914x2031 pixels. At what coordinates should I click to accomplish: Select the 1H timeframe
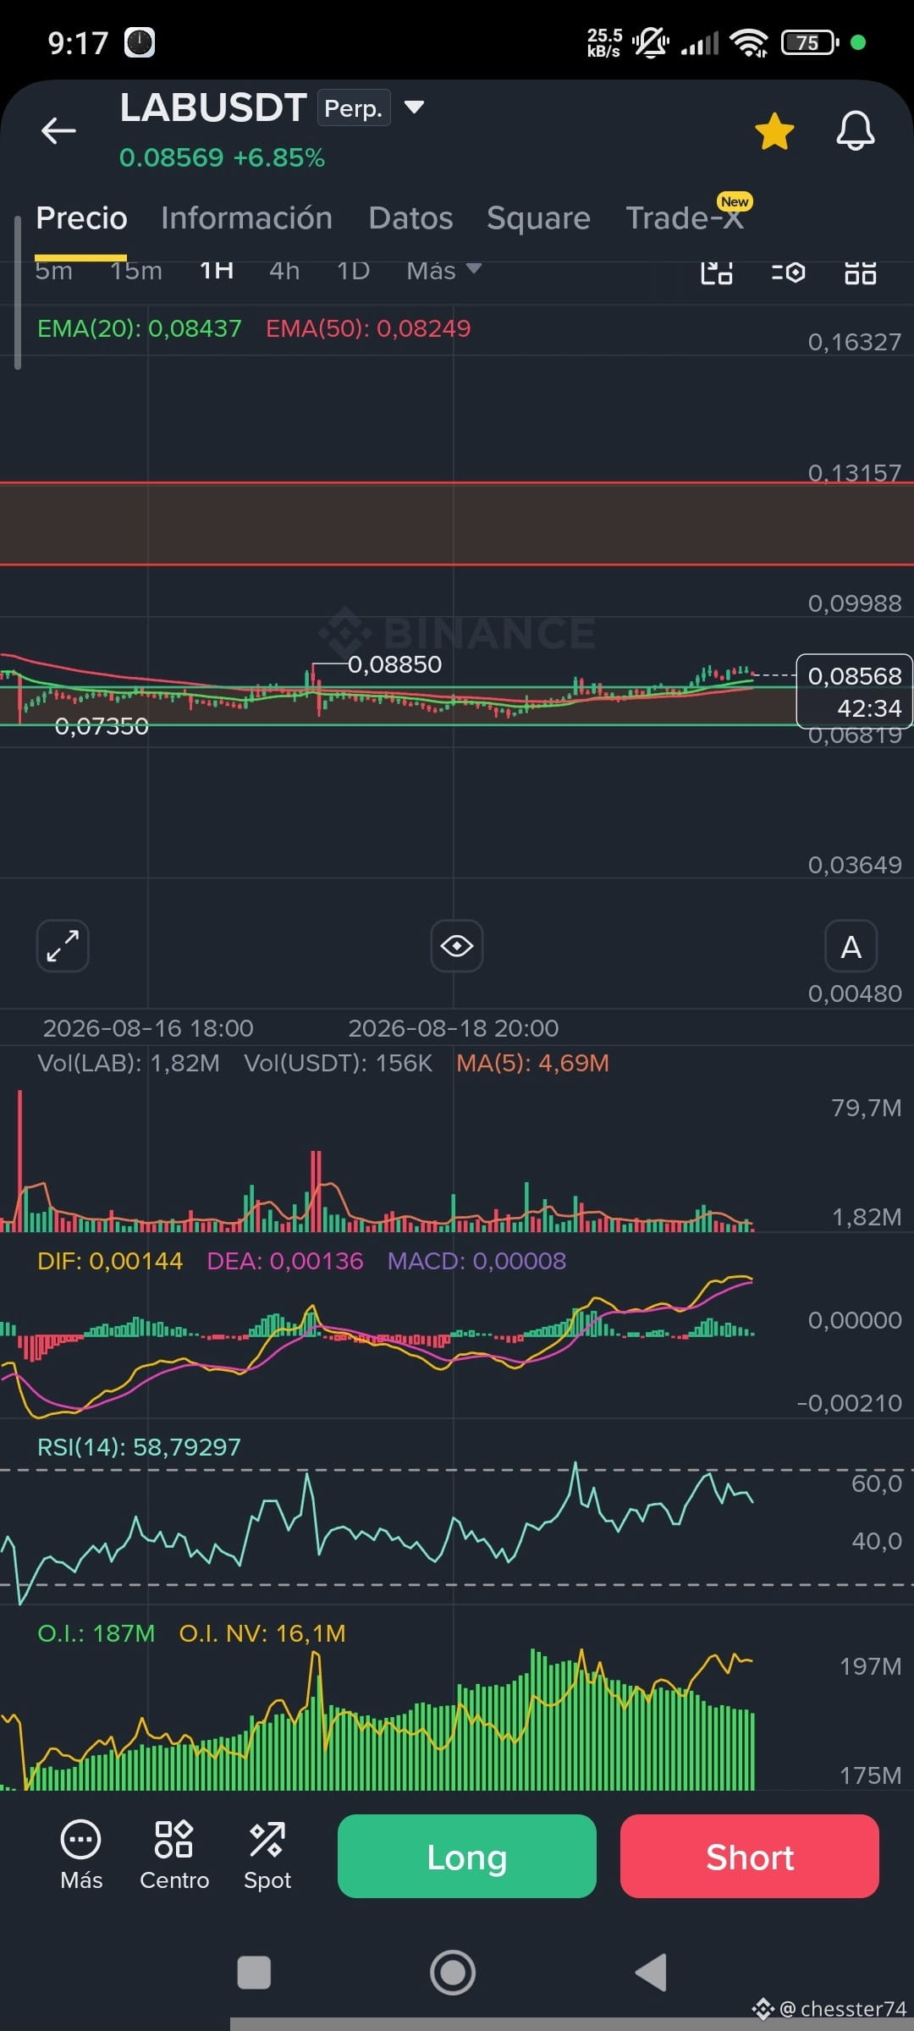click(x=217, y=271)
